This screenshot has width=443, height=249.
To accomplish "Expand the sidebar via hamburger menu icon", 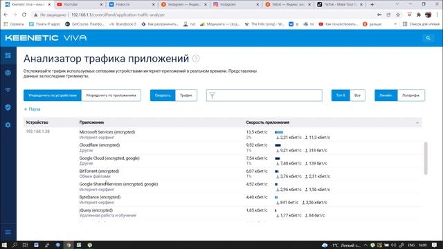I will (8, 232).
